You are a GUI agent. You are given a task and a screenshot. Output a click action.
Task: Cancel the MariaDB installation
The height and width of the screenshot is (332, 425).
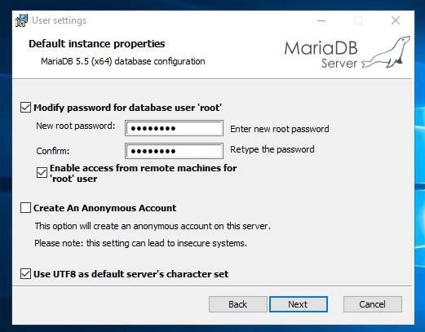click(x=373, y=304)
